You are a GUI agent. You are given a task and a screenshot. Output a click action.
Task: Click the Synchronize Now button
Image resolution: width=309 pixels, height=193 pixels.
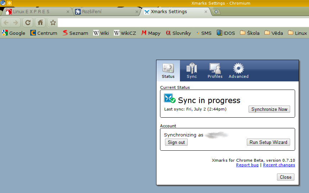coord(269,109)
